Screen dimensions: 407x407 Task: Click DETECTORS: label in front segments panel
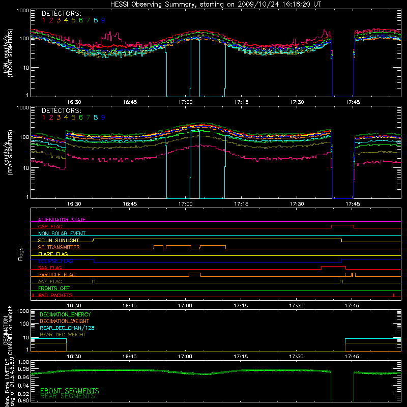tap(61, 14)
